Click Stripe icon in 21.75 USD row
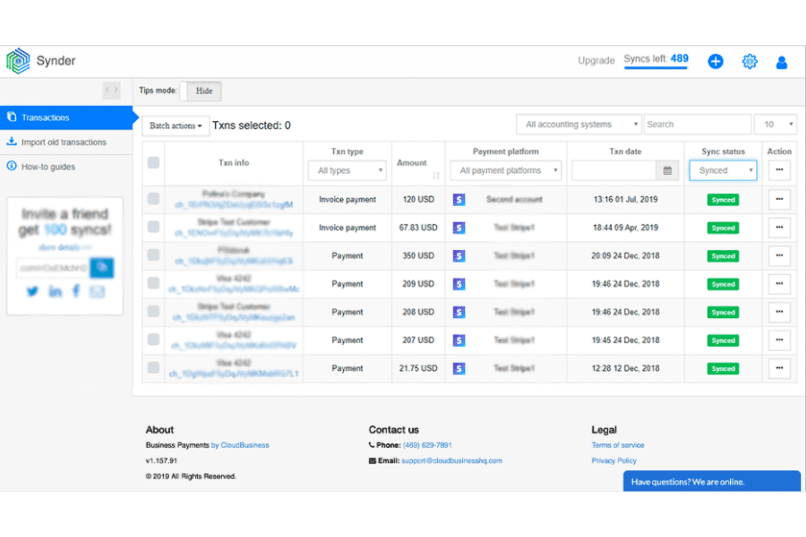Viewport: 806px width, 537px height. pyautogui.click(x=459, y=369)
